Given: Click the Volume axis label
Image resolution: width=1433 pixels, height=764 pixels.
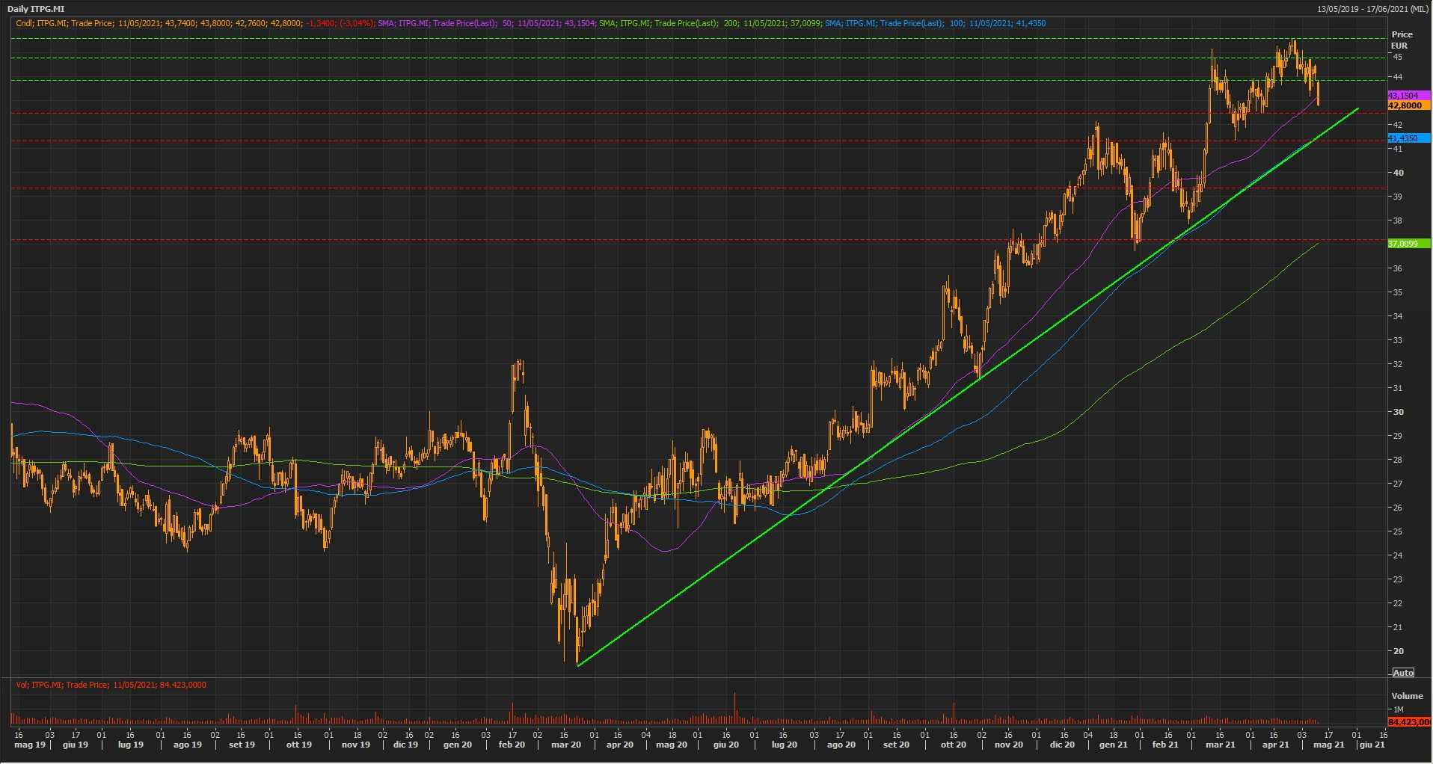Looking at the screenshot, I should [x=1407, y=696].
